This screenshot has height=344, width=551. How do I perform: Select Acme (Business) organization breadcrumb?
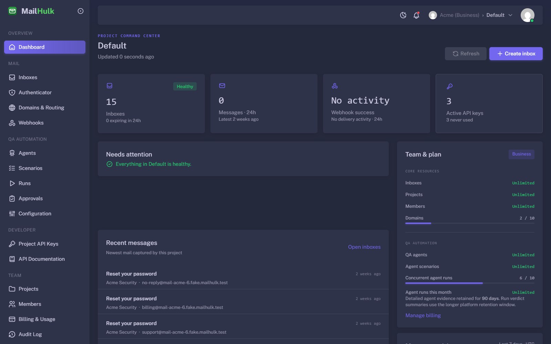coord(459,15)
